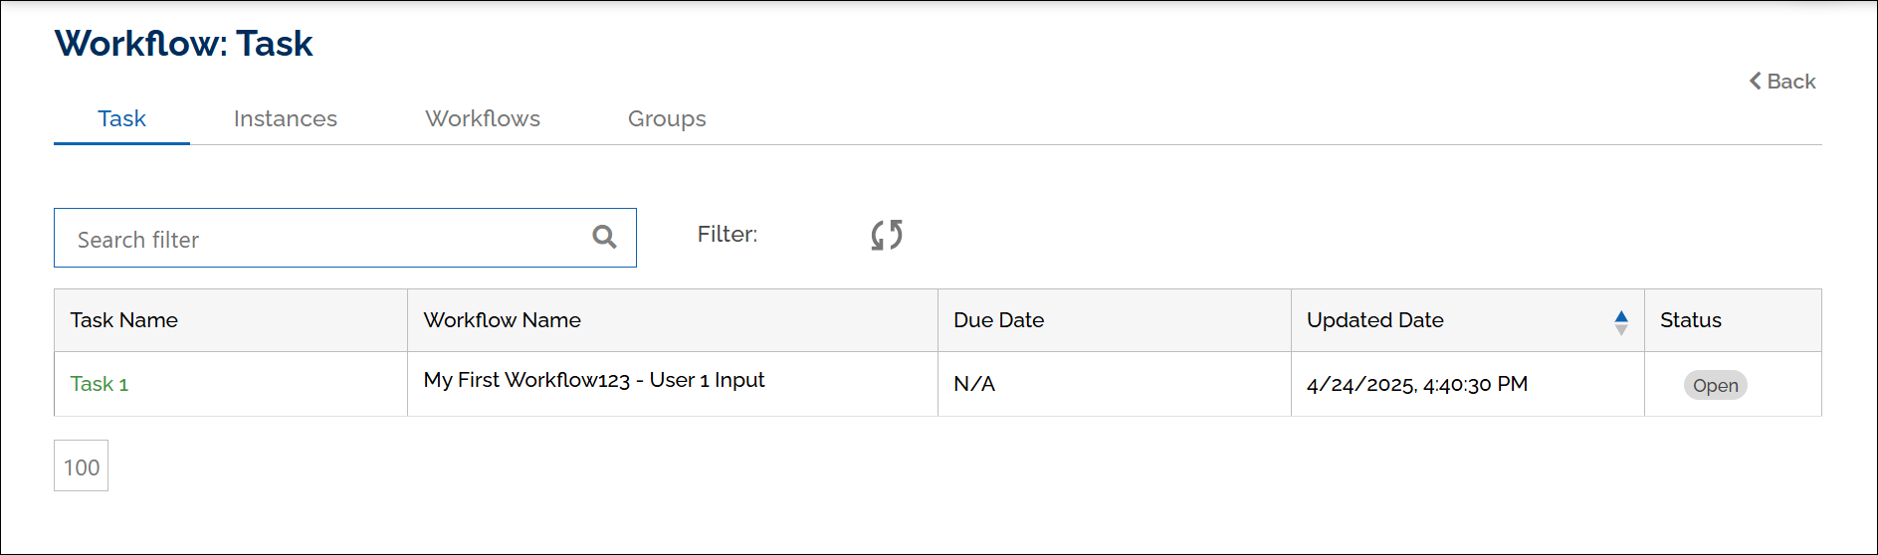The width and height of the screenshot is (1878, 555).
Task: Switch to the Task tab
Action: click(121, 119)
